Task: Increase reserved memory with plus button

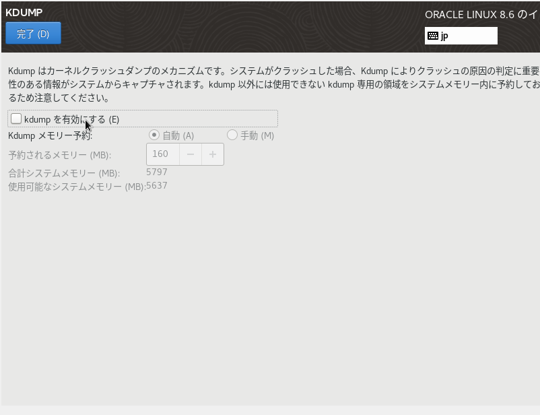Action: 213,154
